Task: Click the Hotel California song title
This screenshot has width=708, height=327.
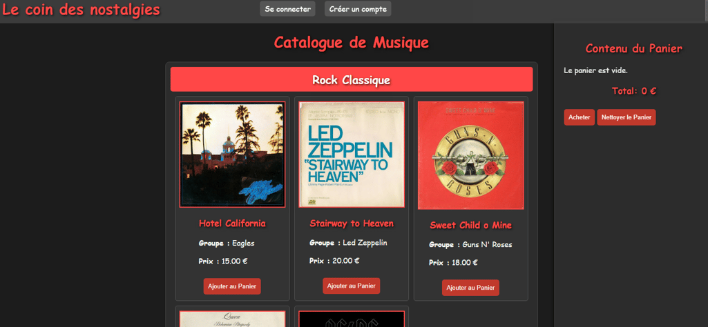Action: (232, 224)
